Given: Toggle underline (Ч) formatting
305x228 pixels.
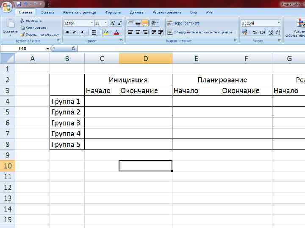Looking at the screenshot, I should [x=82, y=32].
